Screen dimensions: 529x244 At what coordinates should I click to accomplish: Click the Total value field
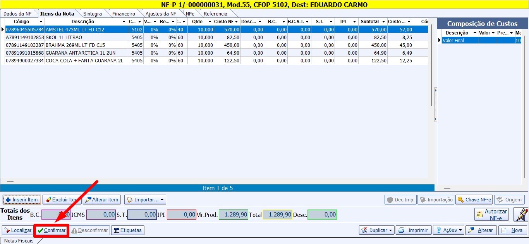tap(278, 215)
